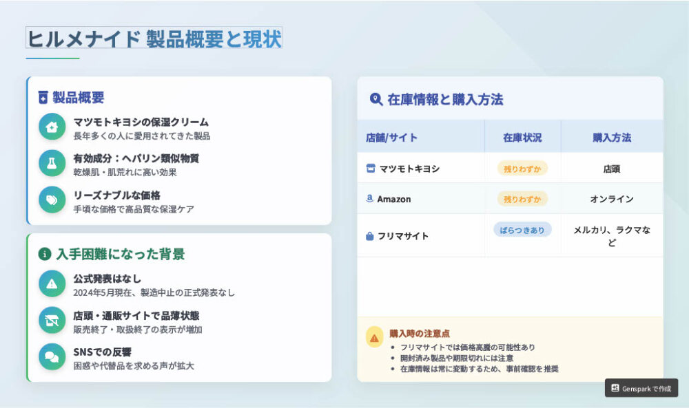Viewport: 689px width, 408px height.
Task: Click the chat bubbles icon beside SNSでの反響
Action: coord(52,356)
